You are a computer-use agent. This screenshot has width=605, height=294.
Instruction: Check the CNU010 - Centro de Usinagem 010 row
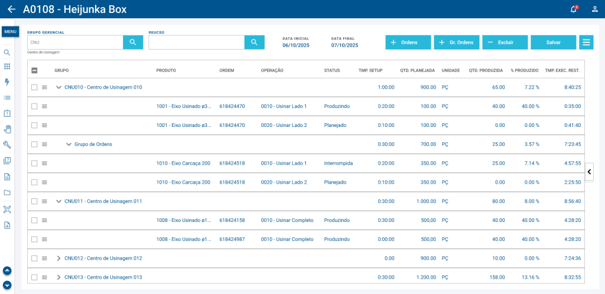(34, 87)
